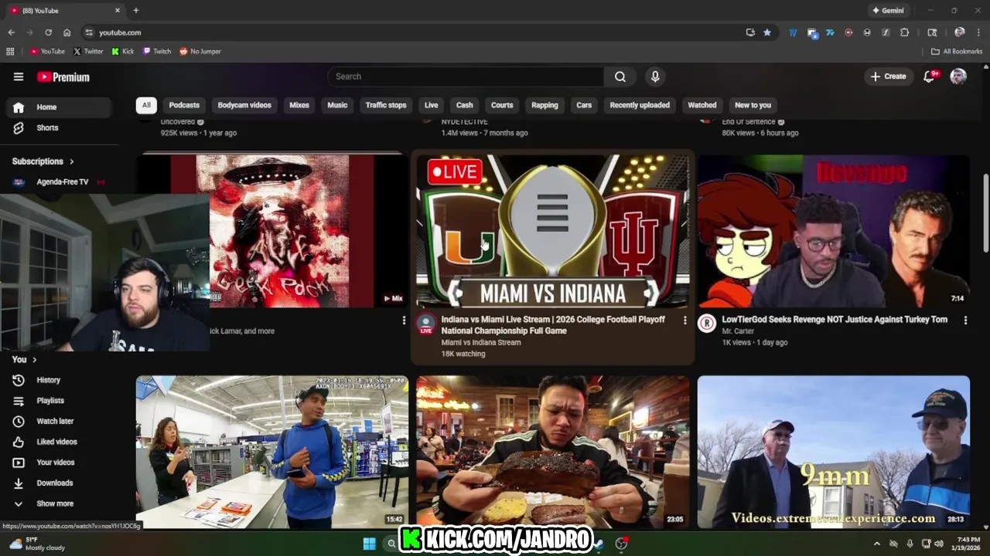Screen dimensions: 990x556
Task: Open Your videos in the sidebar
Action: click(x=55, y=463)
